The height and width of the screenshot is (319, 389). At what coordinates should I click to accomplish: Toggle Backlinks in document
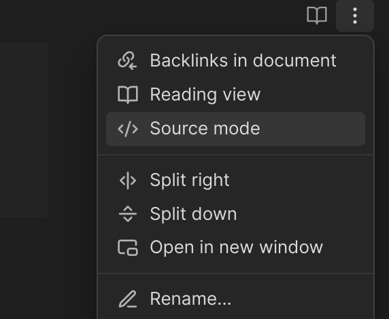coord(235,60)
